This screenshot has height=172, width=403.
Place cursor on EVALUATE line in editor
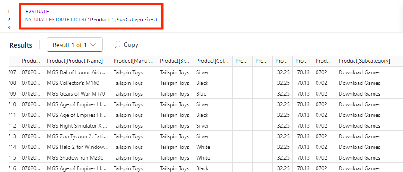(x=37, y=12)
